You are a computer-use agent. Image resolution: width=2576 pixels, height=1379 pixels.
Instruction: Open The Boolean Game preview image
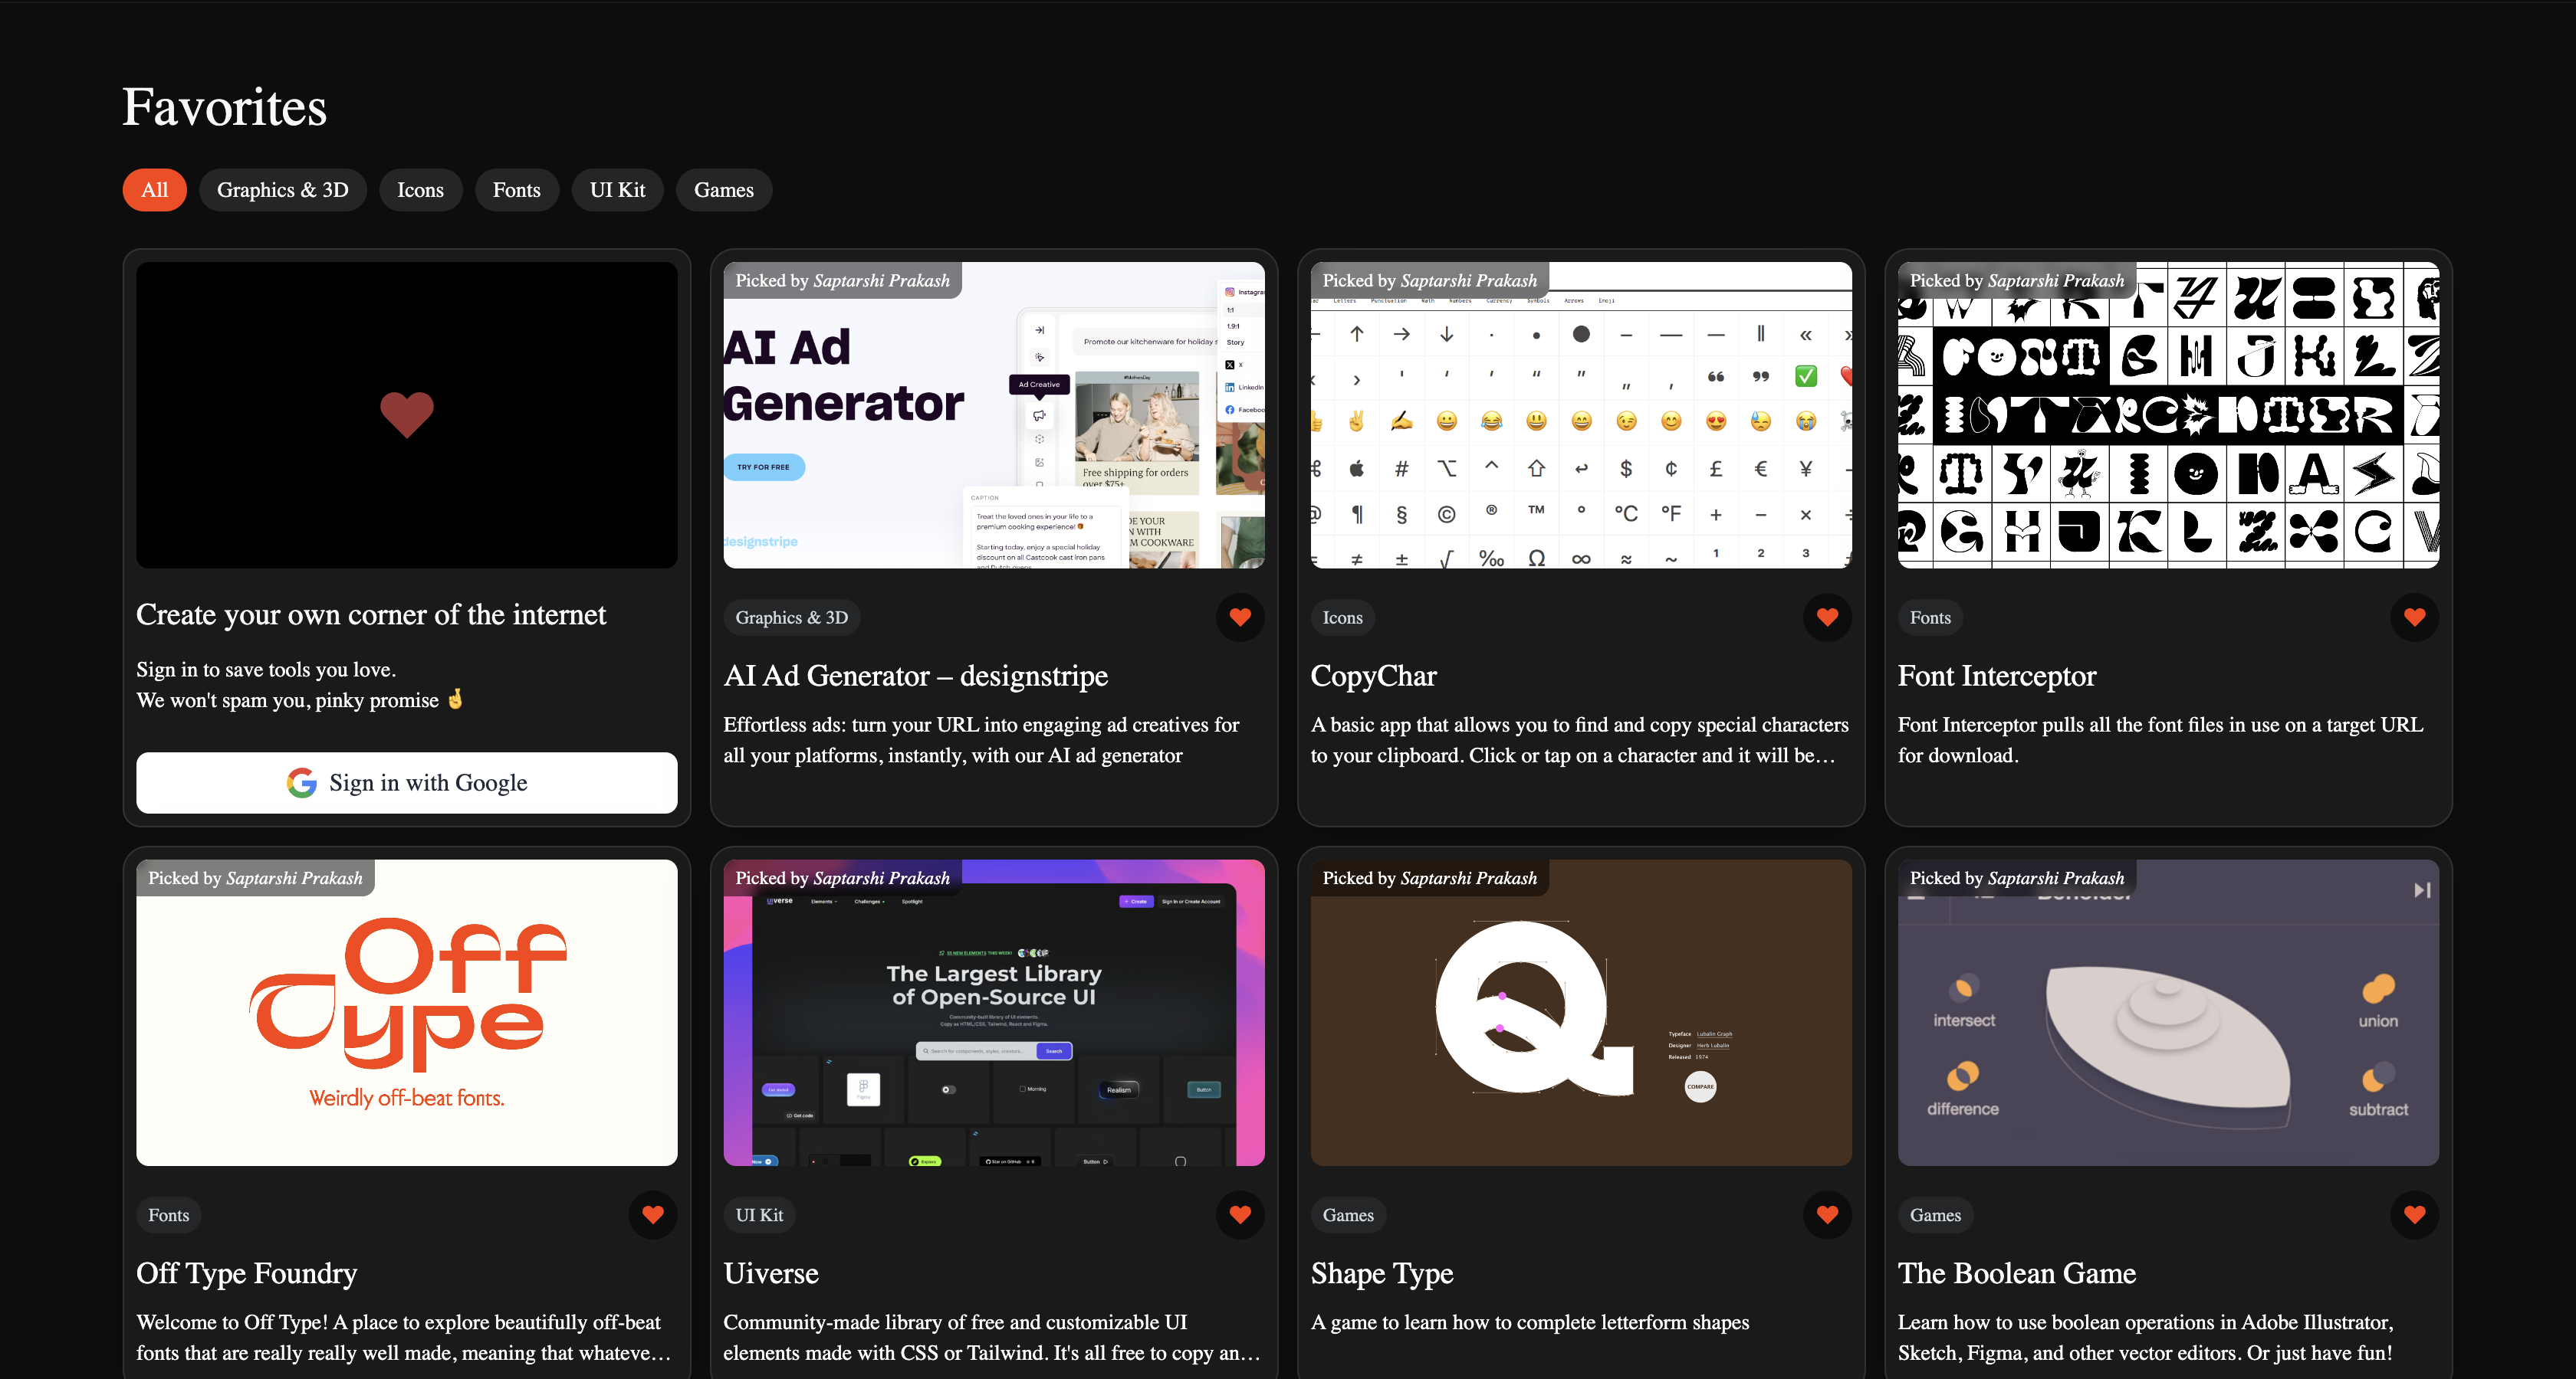tap(2168, 1014)
